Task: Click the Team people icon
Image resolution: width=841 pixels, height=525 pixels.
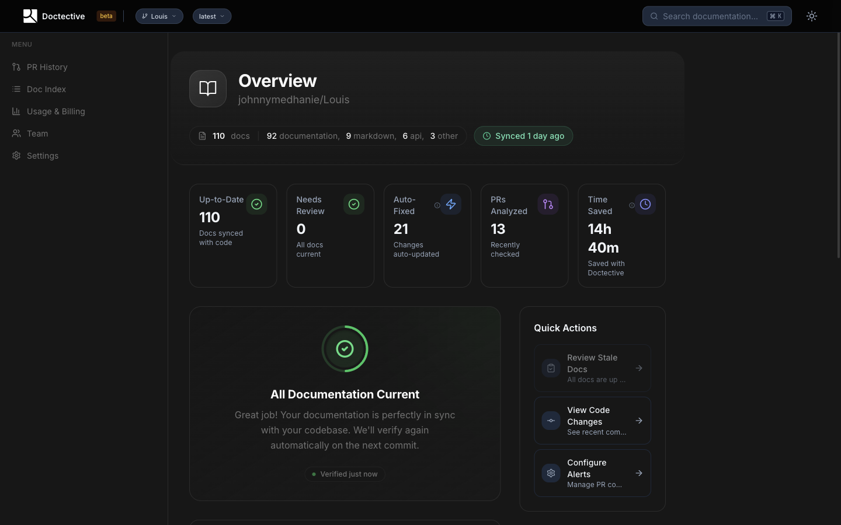Action: [x=16, y=134]
